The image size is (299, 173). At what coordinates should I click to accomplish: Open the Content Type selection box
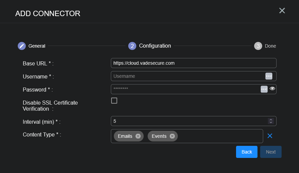point(218,136)
